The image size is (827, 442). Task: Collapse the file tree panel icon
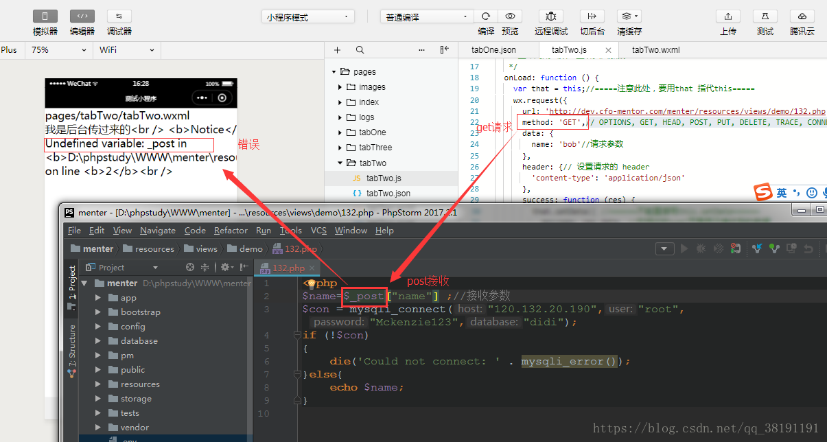click(x=445, y=50)
